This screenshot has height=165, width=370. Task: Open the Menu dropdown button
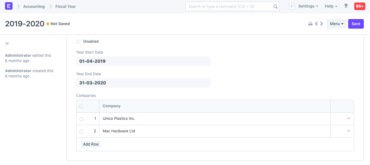[x=336, y=24]
